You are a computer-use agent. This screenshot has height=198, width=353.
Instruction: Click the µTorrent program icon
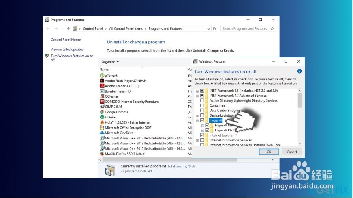click(x=102, y=76)
